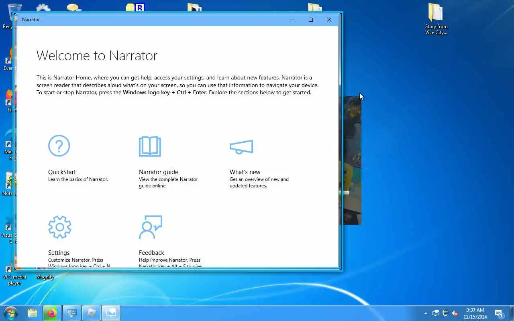Screen dimensions: 514x321
Task: Switch to Firefox on the taskbar
Action: point(52,313)
